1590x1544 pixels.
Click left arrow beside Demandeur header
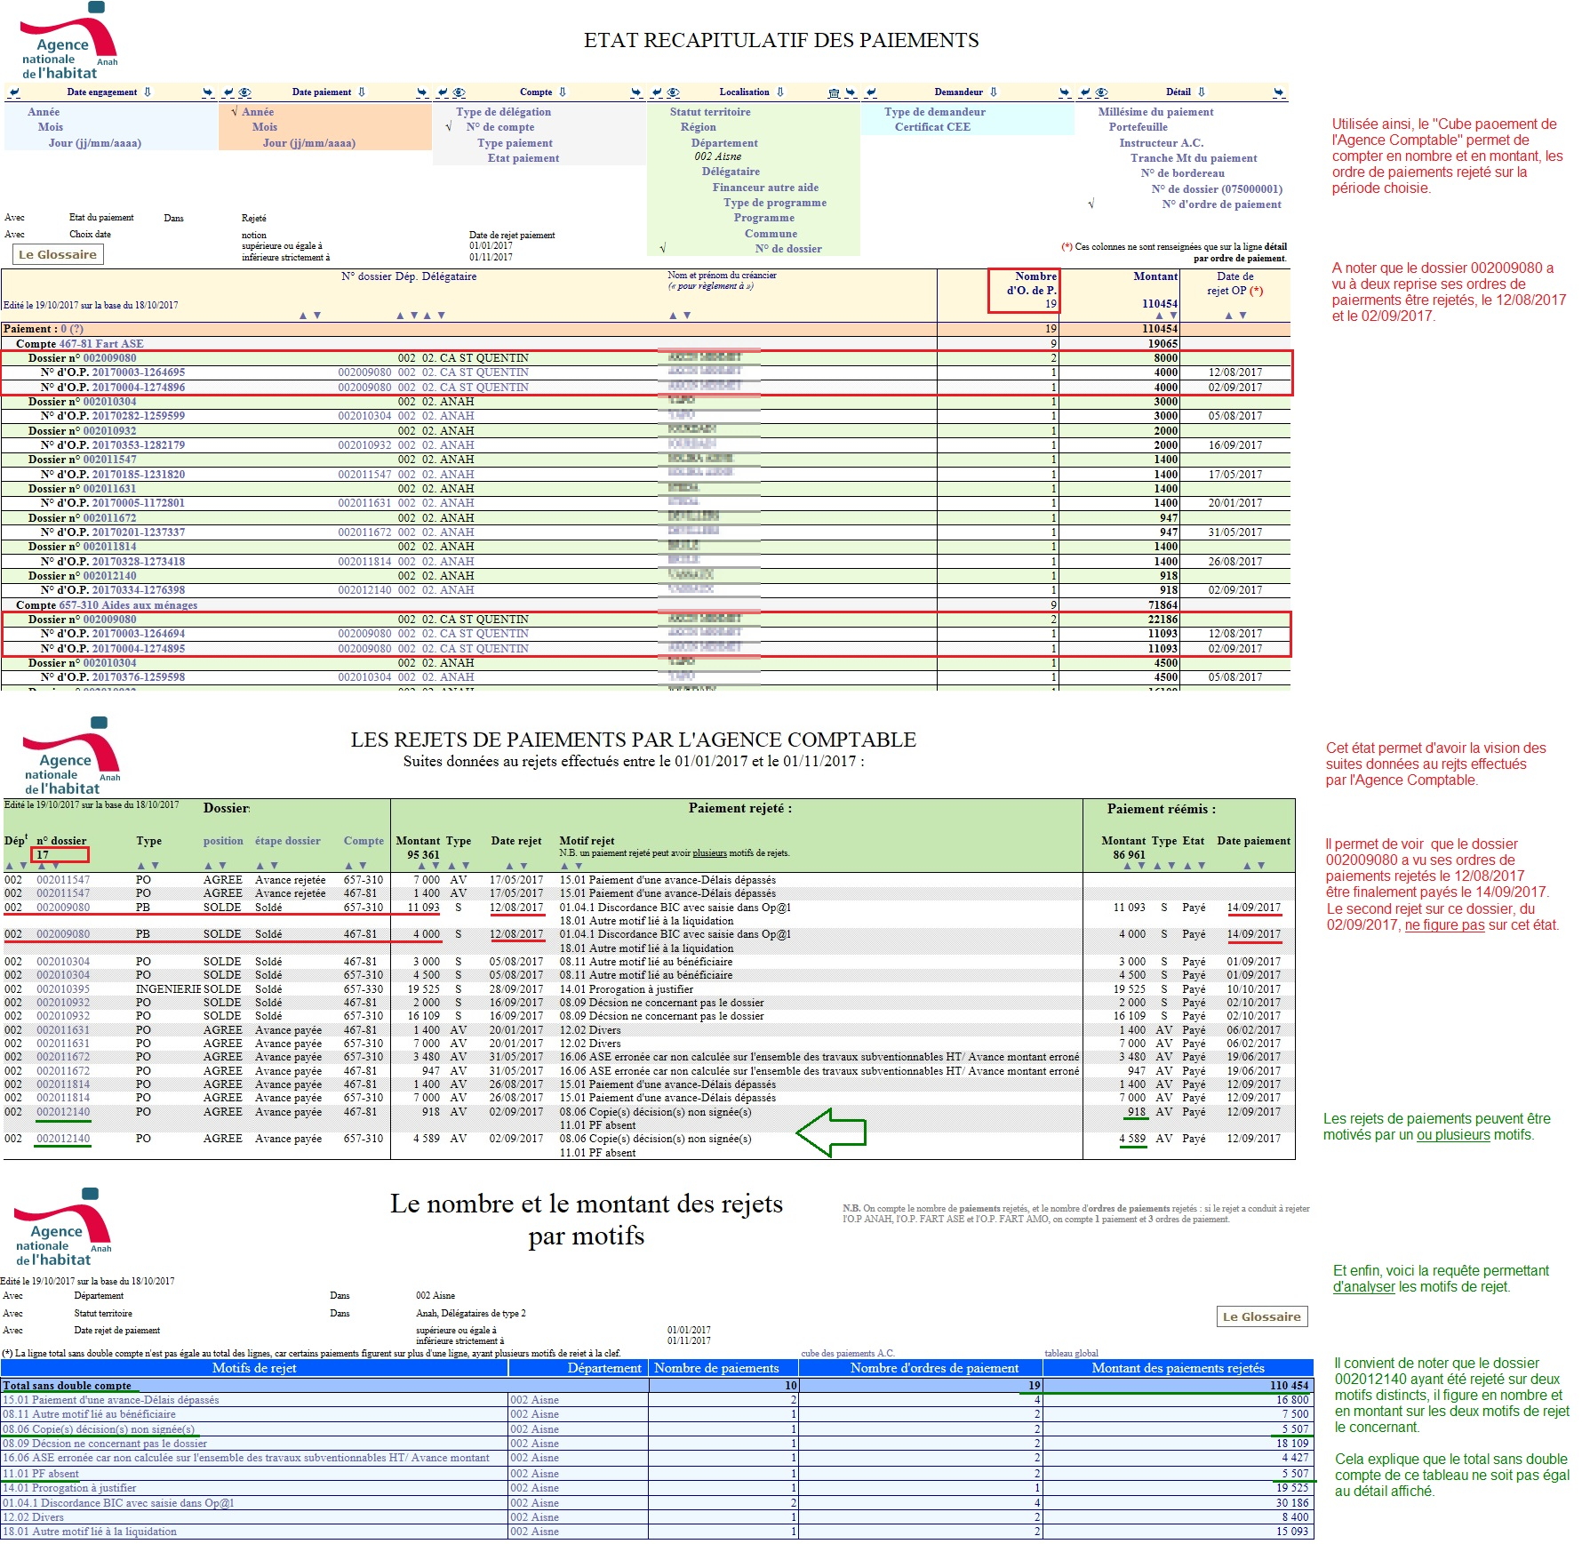tap(871, 92)
